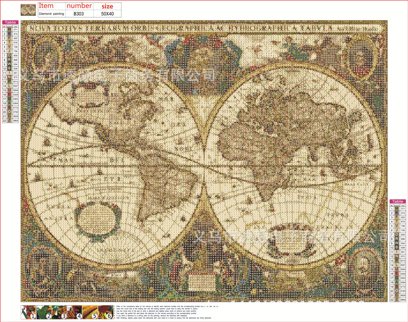Pick the A swatch (3364) in lower-right legend
Screen dimensions: 408x322
tap(396, 282)
